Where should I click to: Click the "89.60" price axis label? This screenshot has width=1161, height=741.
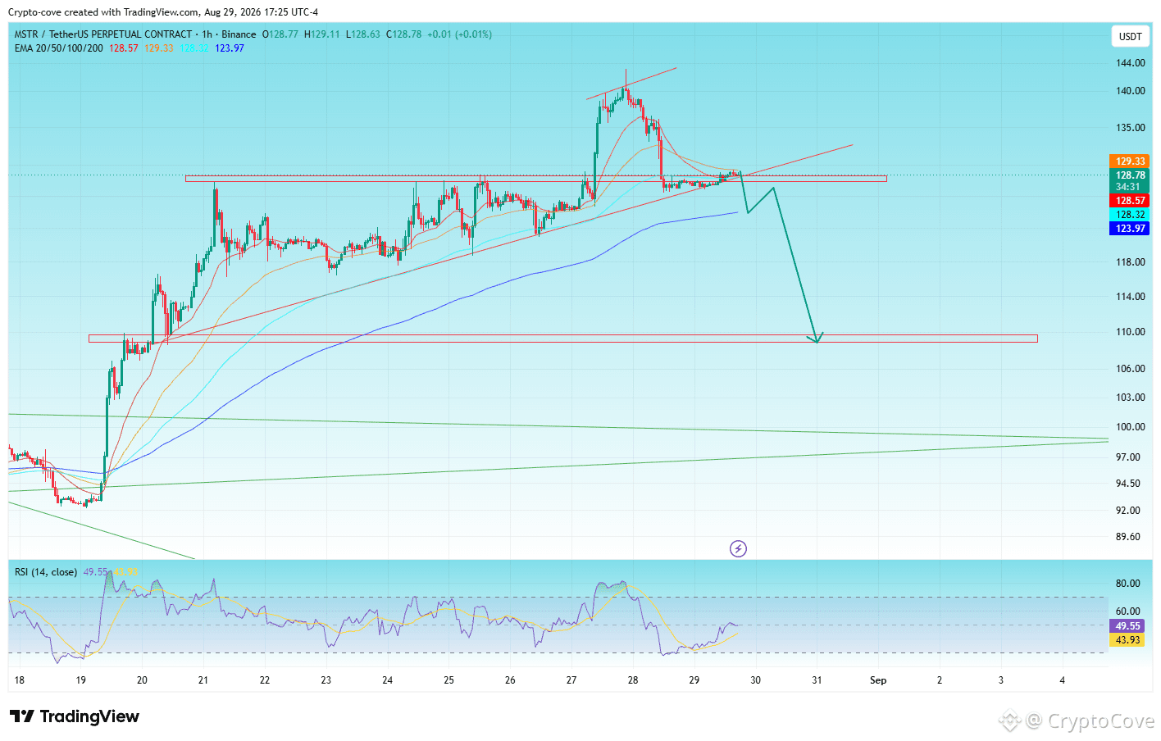tap(1128, 537)
